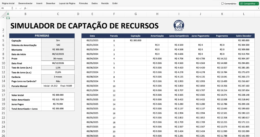Click the Montante cell R$ 300.000
This screenshot has width=260, height=137.
tap(58, 49)
